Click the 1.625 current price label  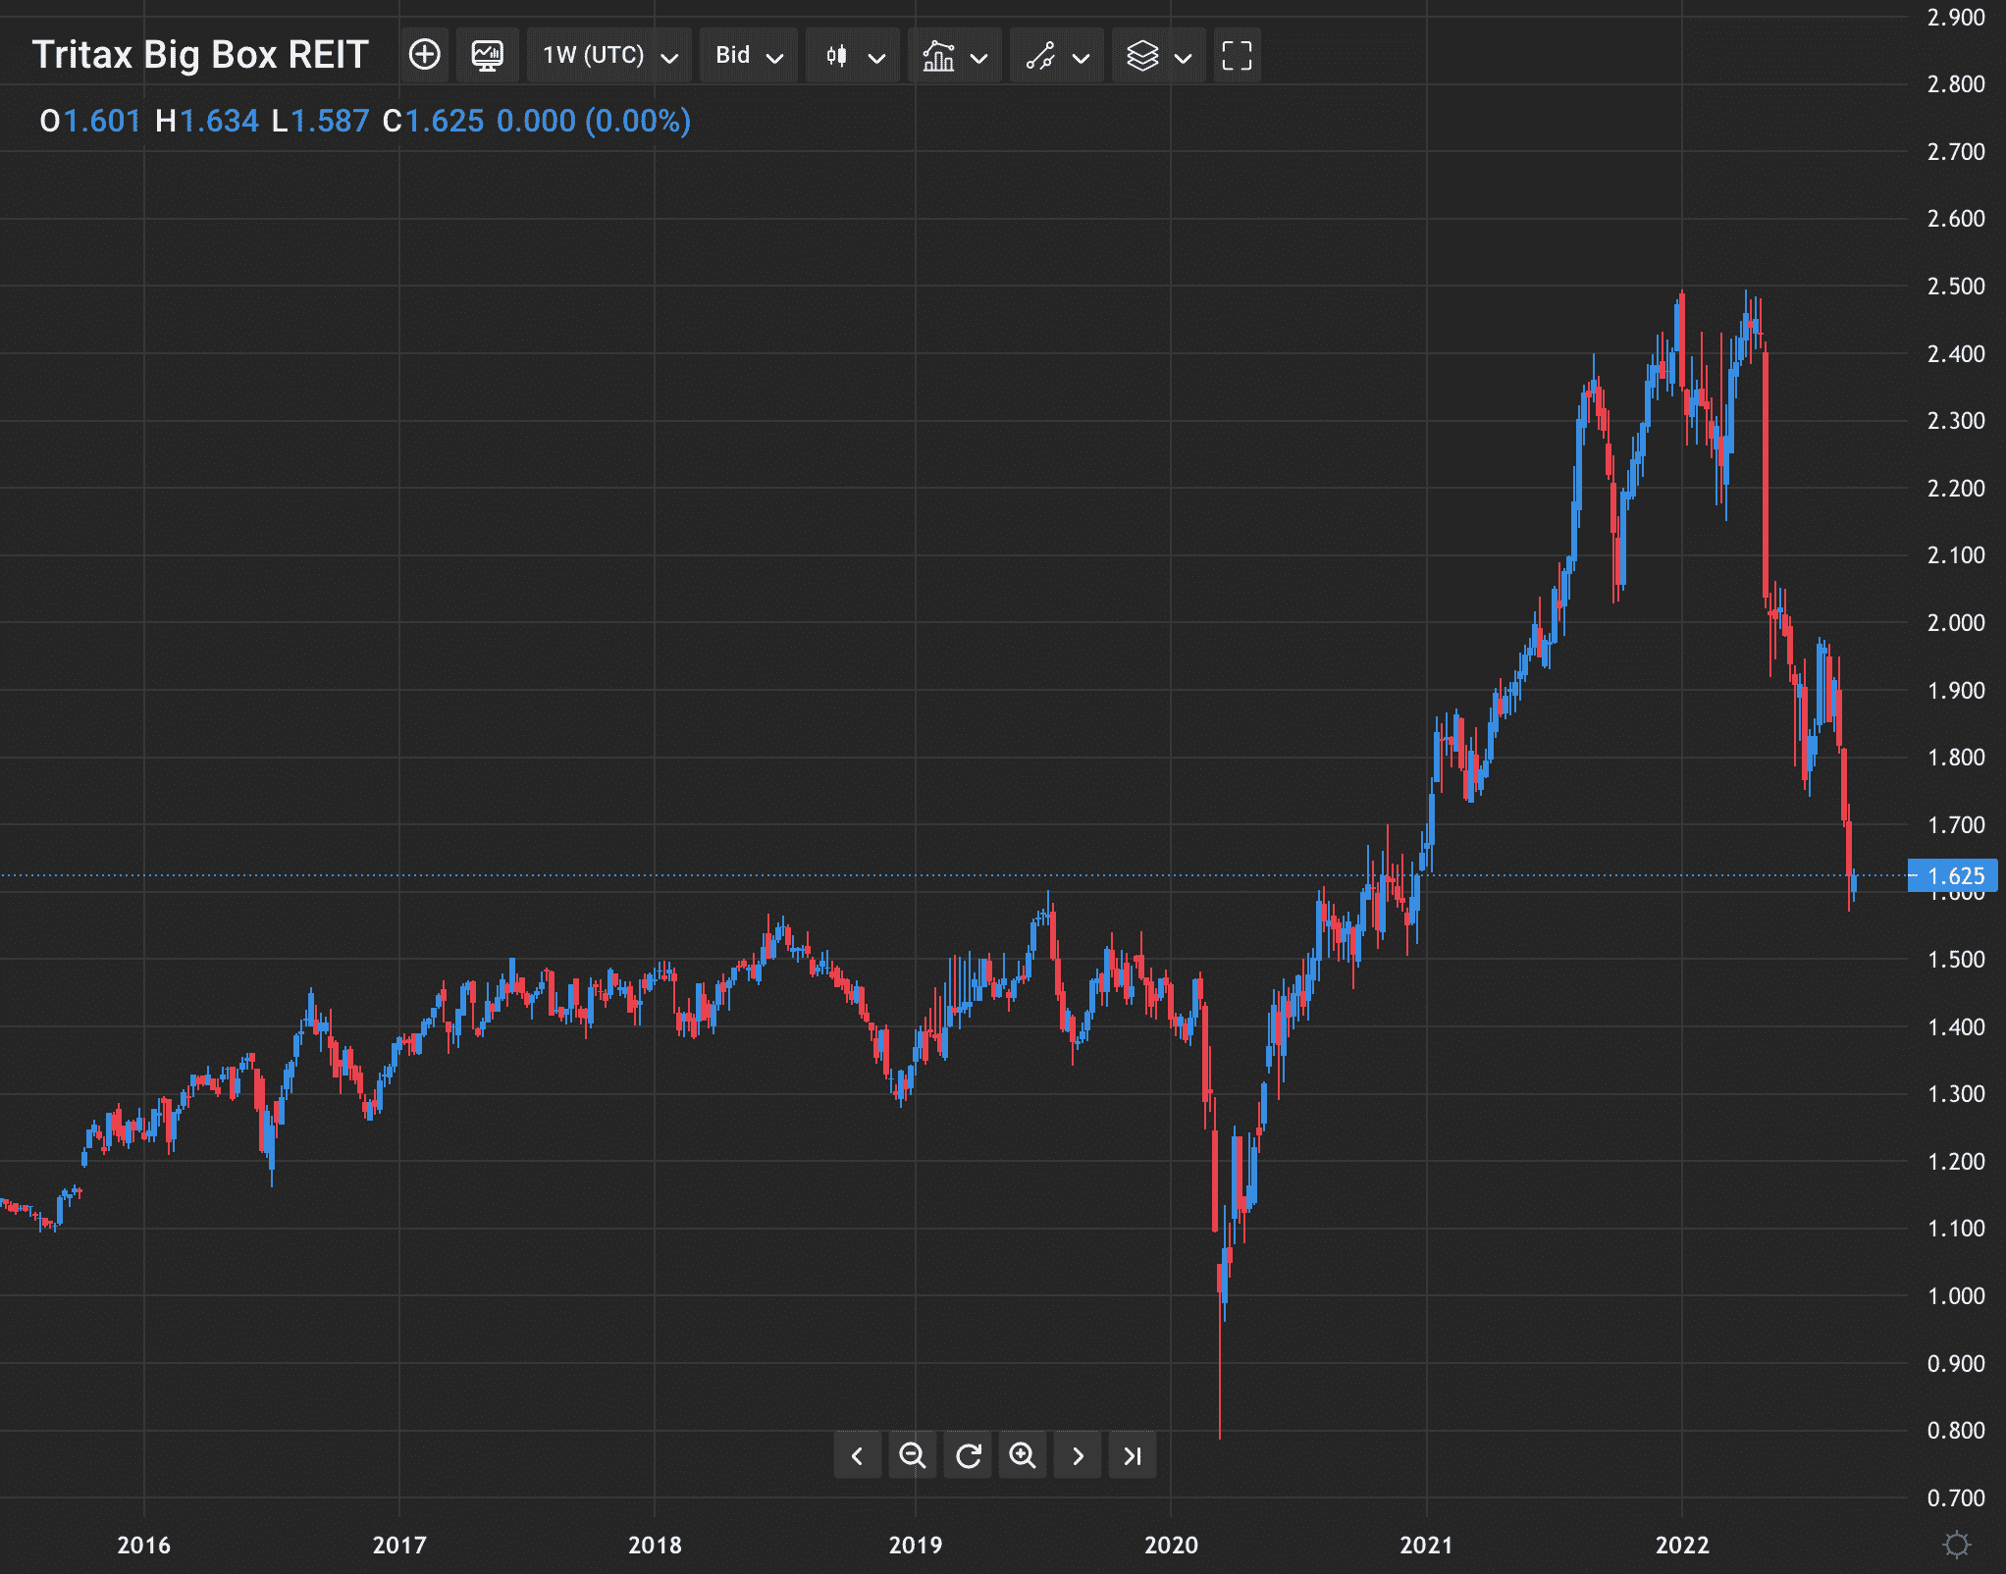coord(1952,875)
